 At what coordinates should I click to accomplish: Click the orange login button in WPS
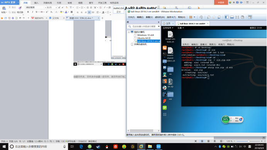pos(221,2)
